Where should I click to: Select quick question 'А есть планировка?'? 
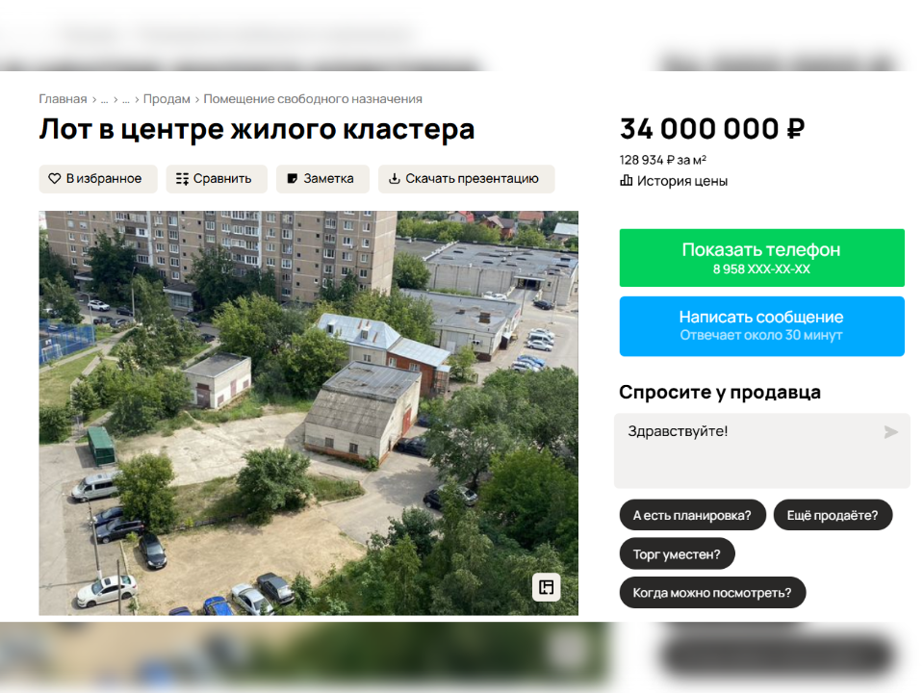pos(692,515)
